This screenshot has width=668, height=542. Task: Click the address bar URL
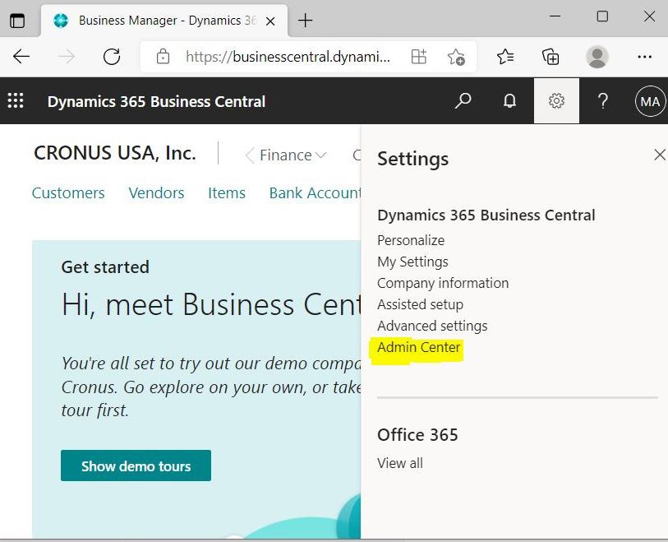(288, 56)
